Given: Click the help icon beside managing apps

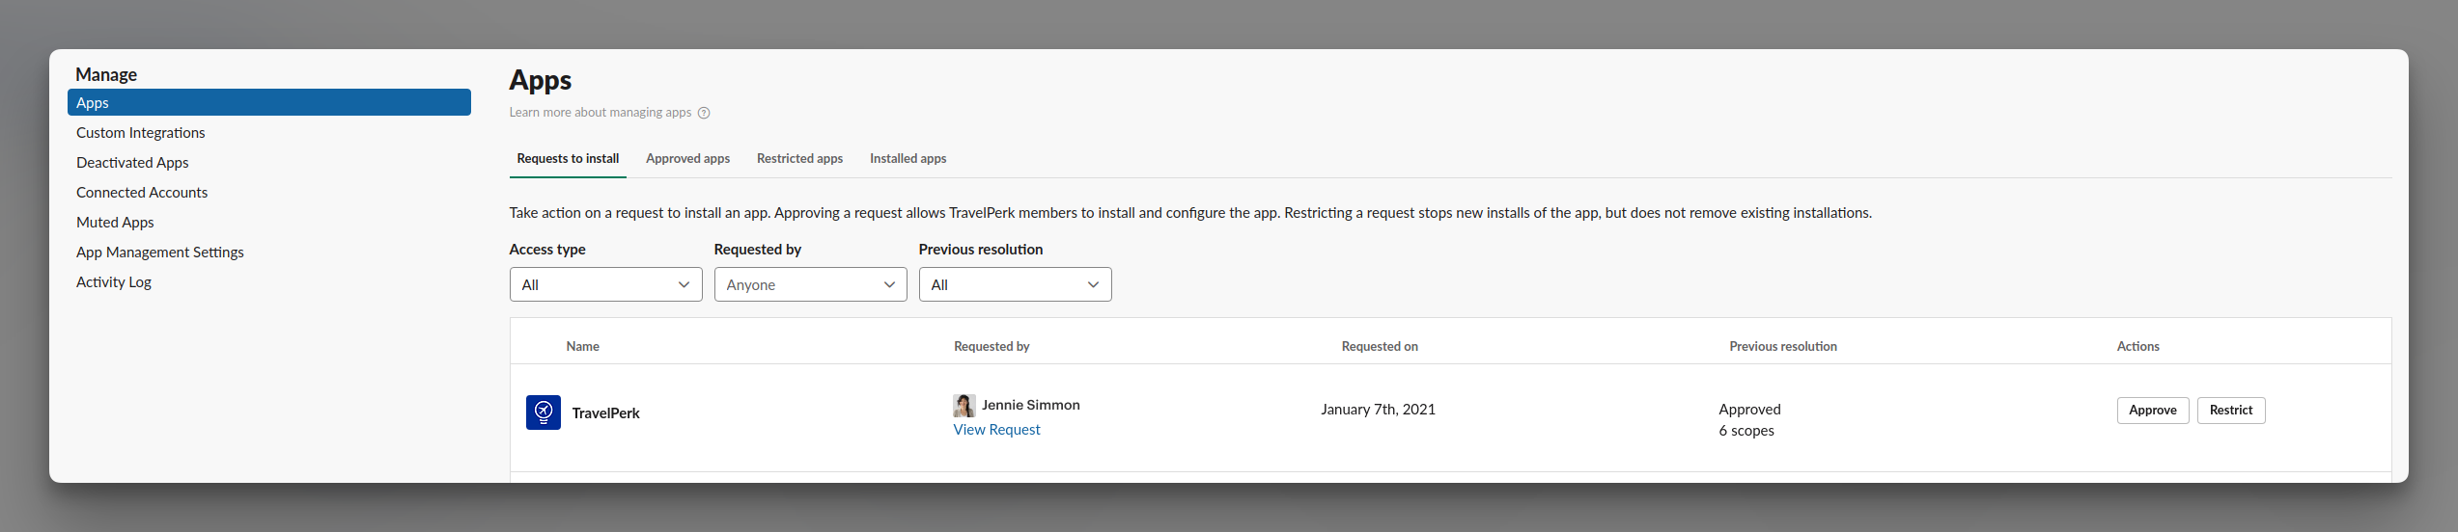Looking at the screenshot, I should [x=704, y=113].
